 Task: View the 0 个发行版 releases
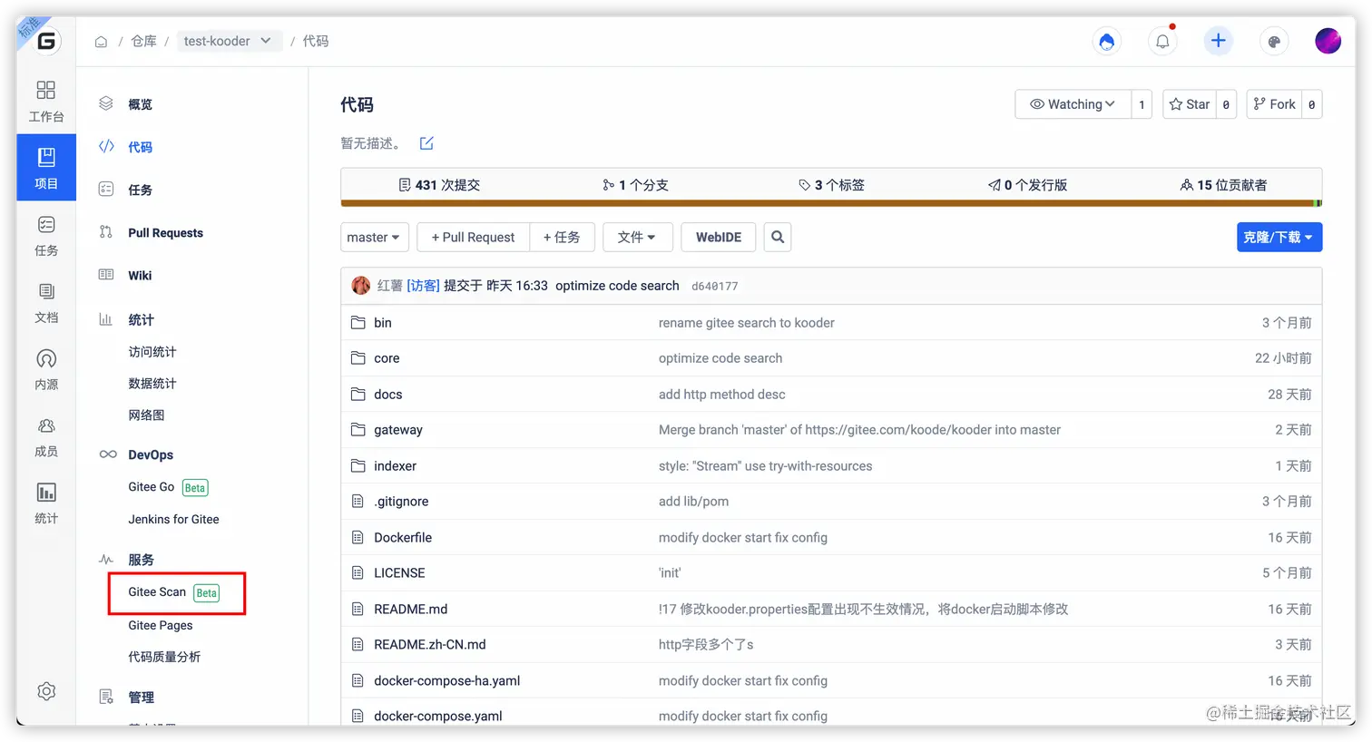pyautogui.click(x=1027, y=185)
